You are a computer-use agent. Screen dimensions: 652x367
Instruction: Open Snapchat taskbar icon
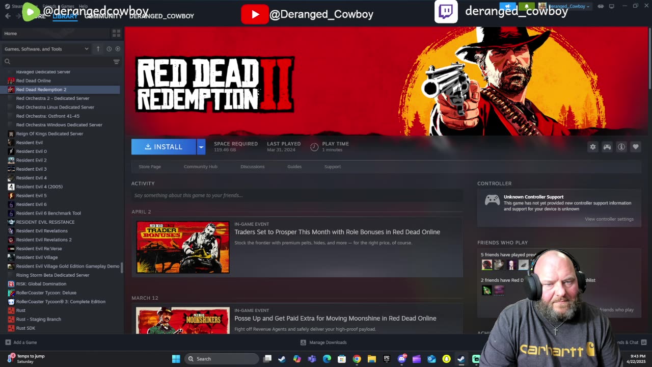click(447, 359)
